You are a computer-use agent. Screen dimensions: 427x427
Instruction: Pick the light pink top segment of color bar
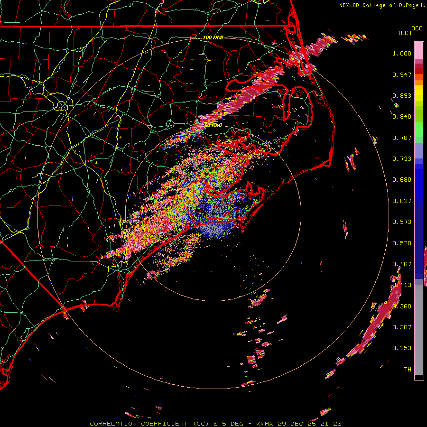[x=419, y=50]
